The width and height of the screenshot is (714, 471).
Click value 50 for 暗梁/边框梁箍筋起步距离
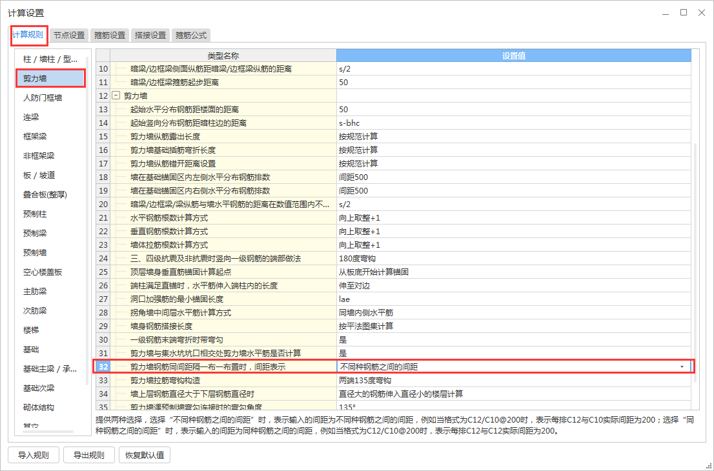[514, 83]
